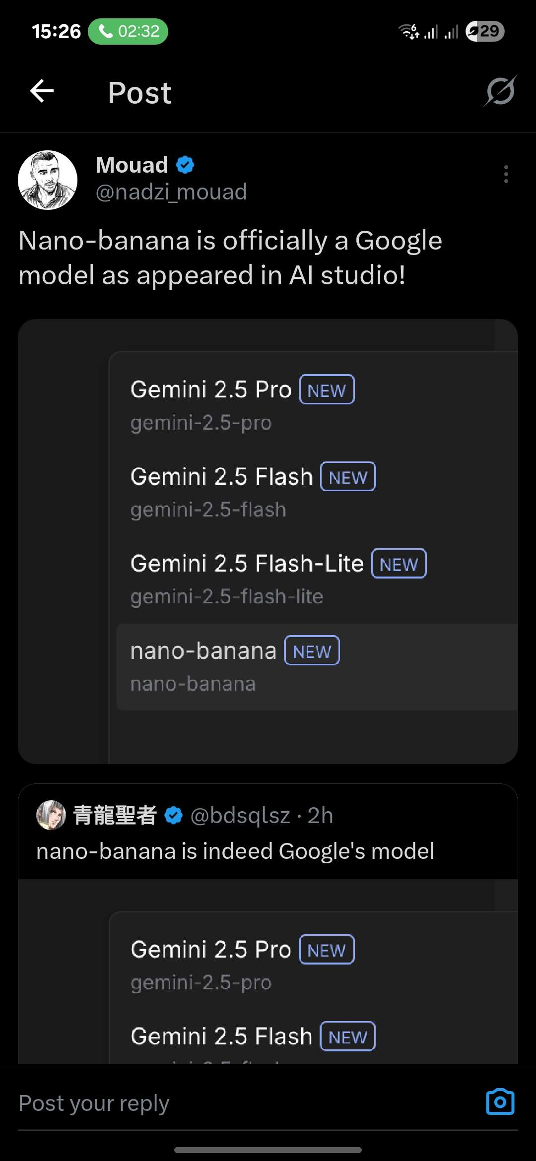Focus the Post your reply field

199,1103
